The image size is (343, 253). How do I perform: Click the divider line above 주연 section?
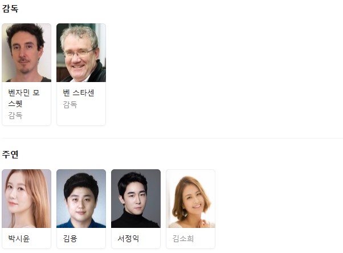tap(171, 138)
